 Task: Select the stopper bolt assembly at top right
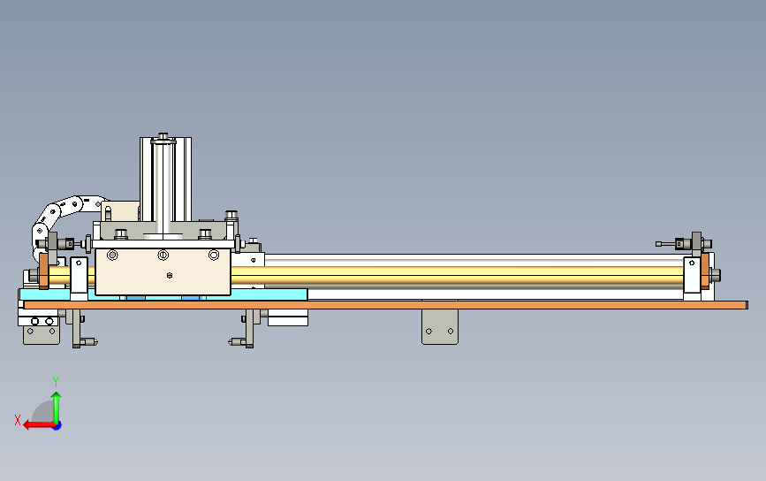685,243
